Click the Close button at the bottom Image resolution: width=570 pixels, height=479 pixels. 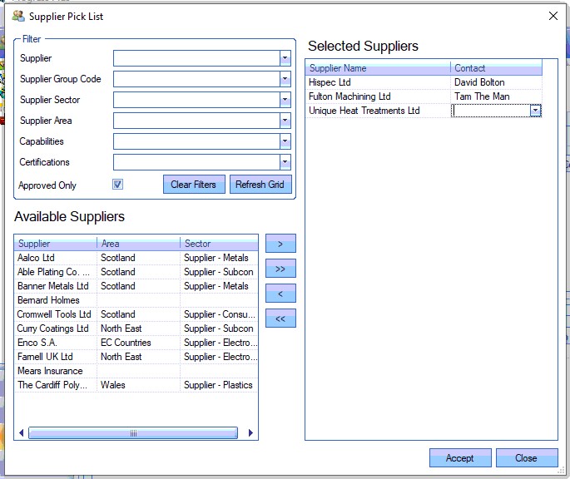(x=527, y=458)
